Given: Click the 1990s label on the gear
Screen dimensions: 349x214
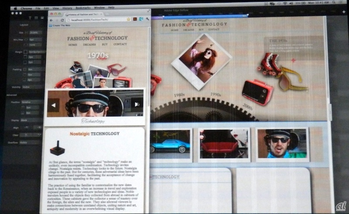Looking at the screenshot, I should click(216, 94).
